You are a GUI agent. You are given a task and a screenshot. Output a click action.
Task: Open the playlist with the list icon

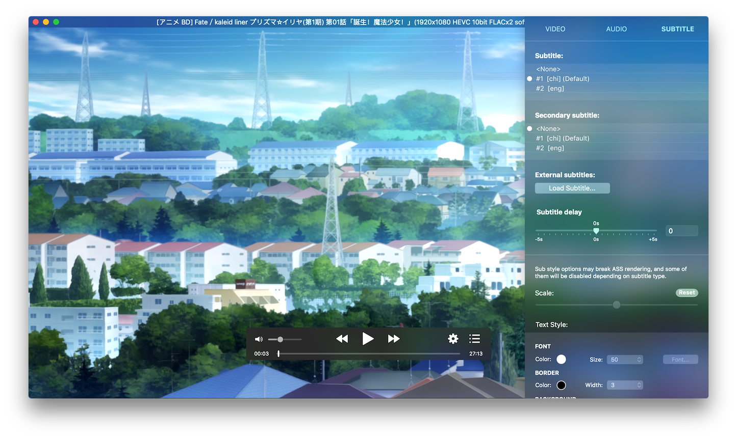(475, 339)
